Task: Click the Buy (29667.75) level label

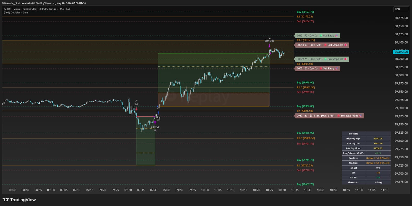Action: [305, 184]
